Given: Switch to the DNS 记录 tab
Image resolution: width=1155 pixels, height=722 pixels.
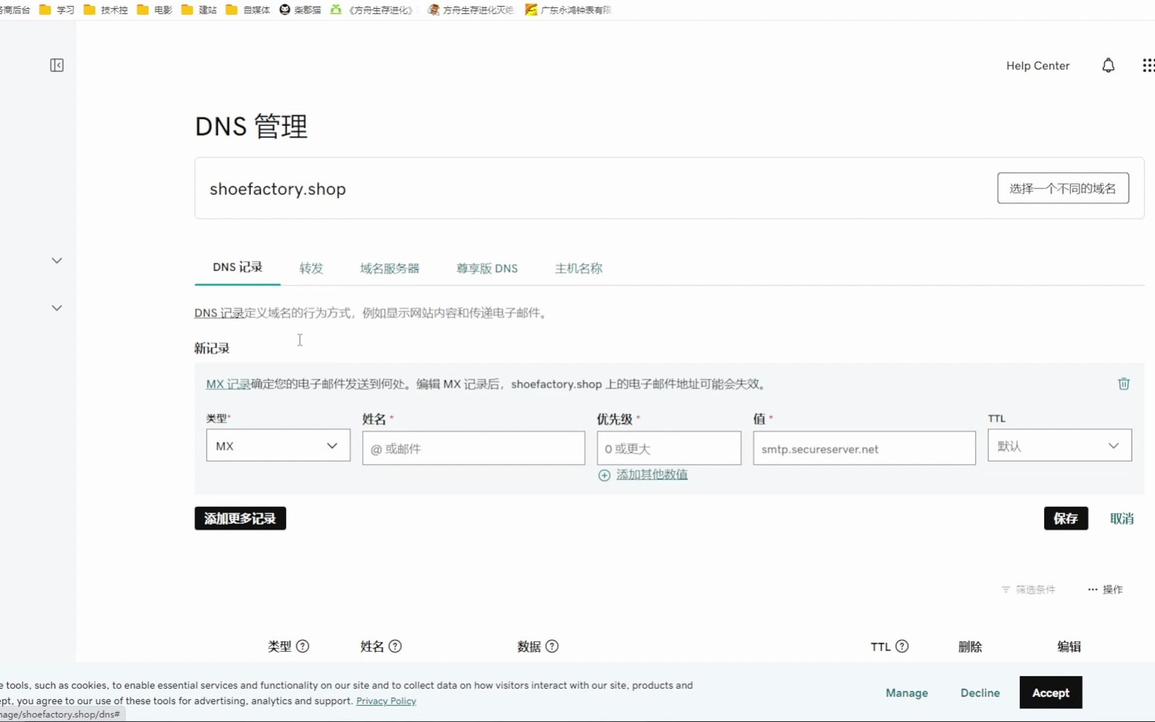Looking at the screenshot, I should click(237, 267).
